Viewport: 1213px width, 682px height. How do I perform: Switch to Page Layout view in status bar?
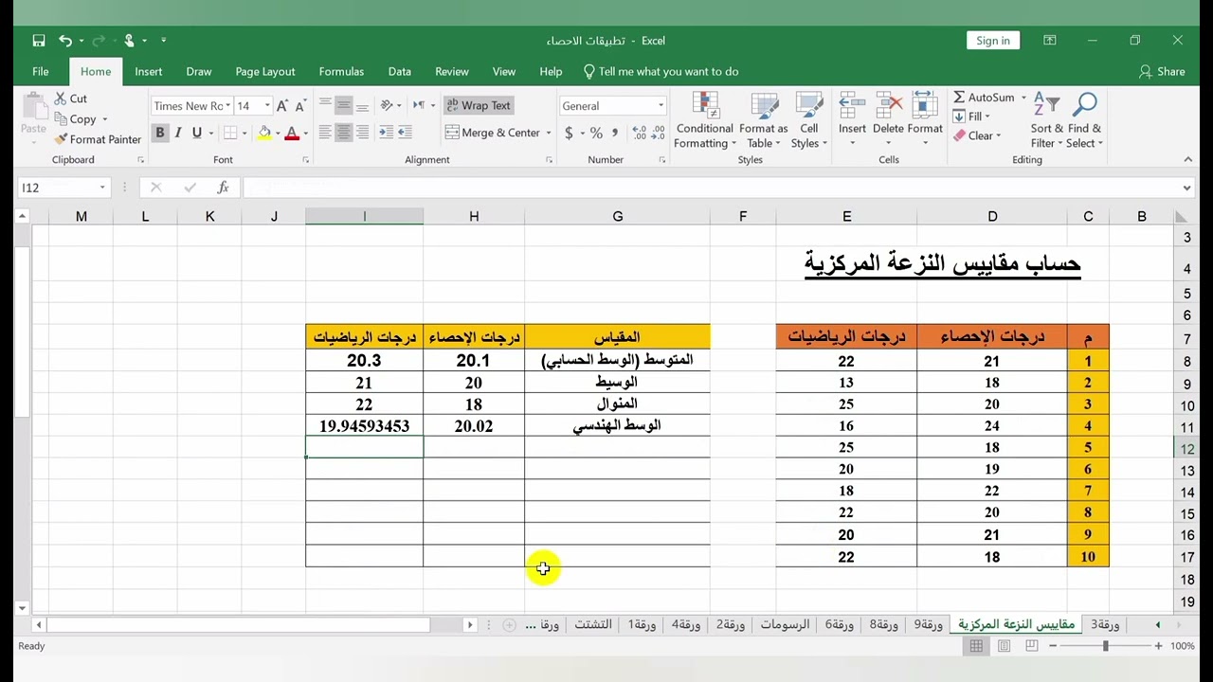pos(1004,646)
